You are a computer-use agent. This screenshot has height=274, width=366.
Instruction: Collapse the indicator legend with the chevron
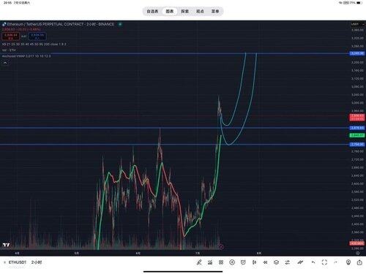pyautogui.click(x=5, y=63)
